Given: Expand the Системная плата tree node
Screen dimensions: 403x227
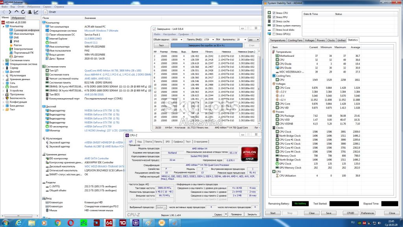Looking at the screenshot, I should [4, 60].
